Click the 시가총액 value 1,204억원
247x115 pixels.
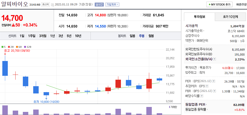237,26
